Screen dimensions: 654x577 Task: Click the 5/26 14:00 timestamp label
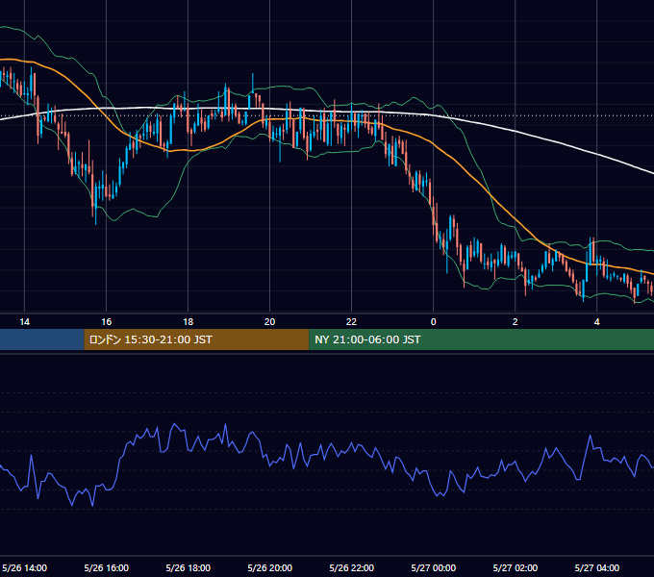25,567
